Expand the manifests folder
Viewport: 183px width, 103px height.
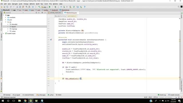point(6,17)
